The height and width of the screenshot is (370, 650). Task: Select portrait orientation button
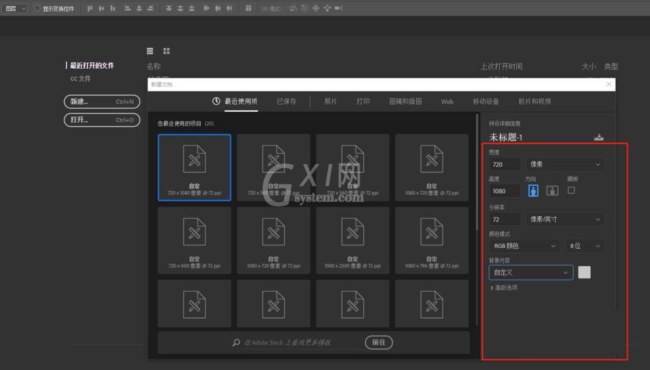[x=533, y=191]
